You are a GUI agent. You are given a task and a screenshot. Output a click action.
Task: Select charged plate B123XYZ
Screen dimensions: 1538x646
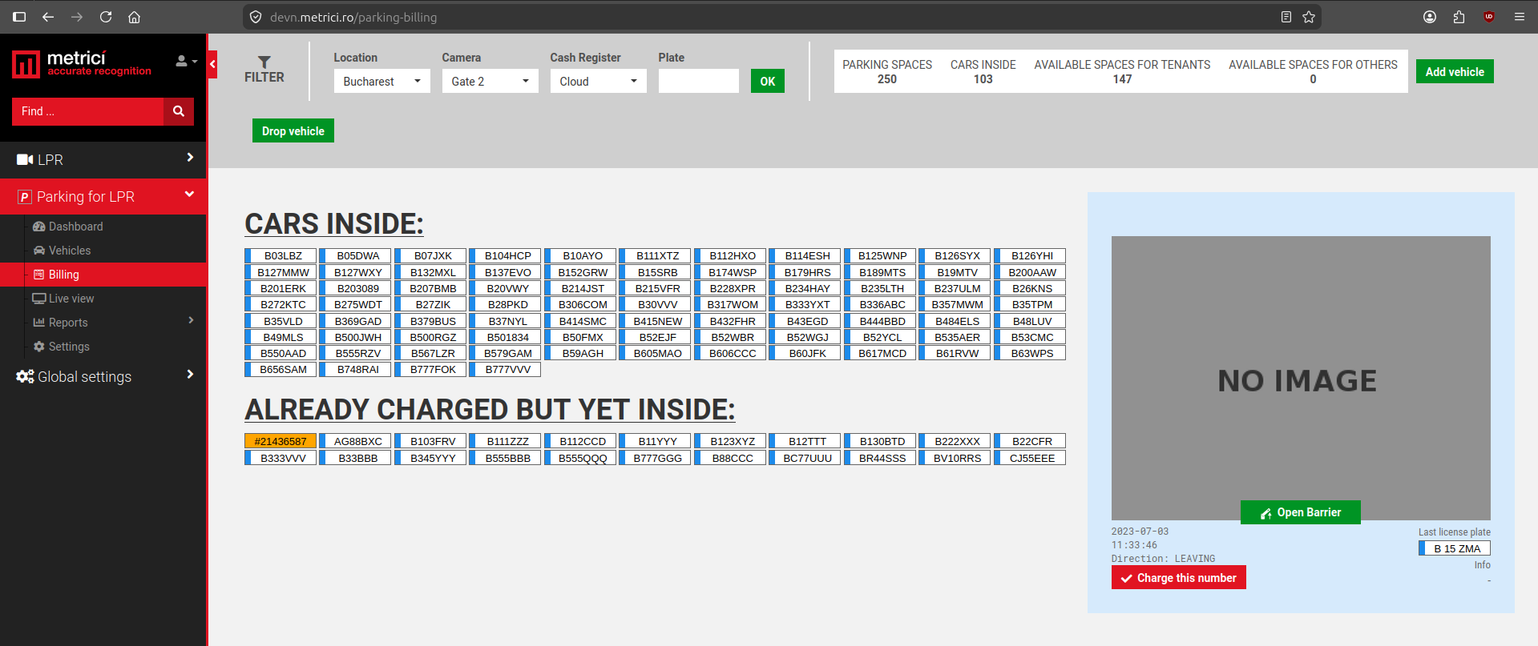click(730, 441)
